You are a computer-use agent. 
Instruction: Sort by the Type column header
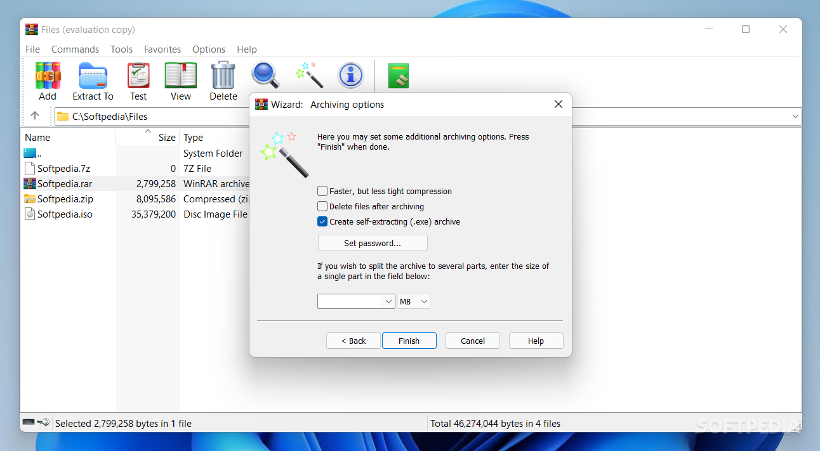[193, 137]
